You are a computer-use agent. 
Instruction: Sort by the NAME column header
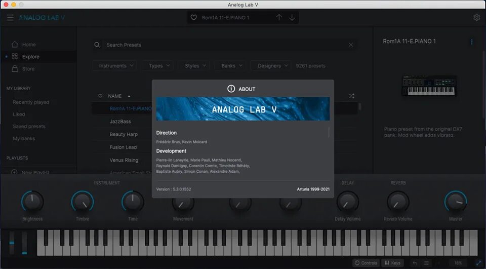pyautogui.click(x=115, y=96)
